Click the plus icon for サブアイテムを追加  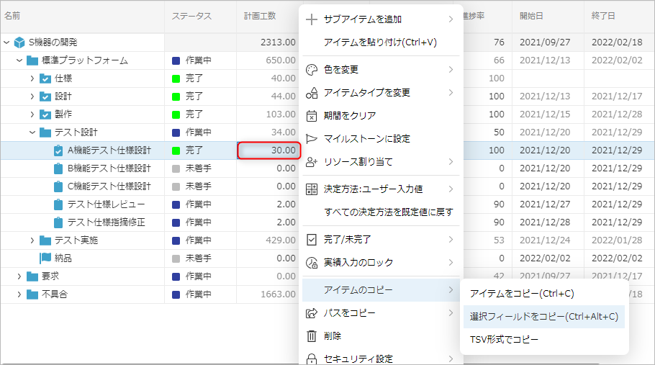[x=312, y=19]
